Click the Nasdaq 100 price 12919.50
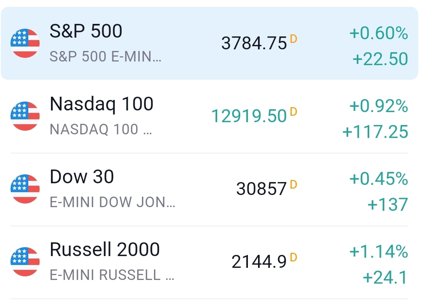Viewport: 421px width, 301px height. 249,117
